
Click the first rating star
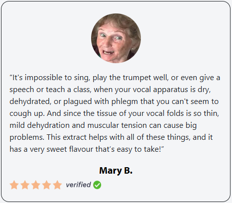click(x=14, y=185)
